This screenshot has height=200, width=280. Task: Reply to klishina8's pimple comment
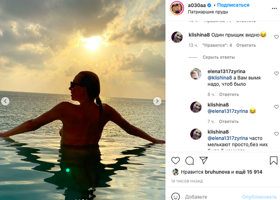pyautogui.click(x=246, y=45)
